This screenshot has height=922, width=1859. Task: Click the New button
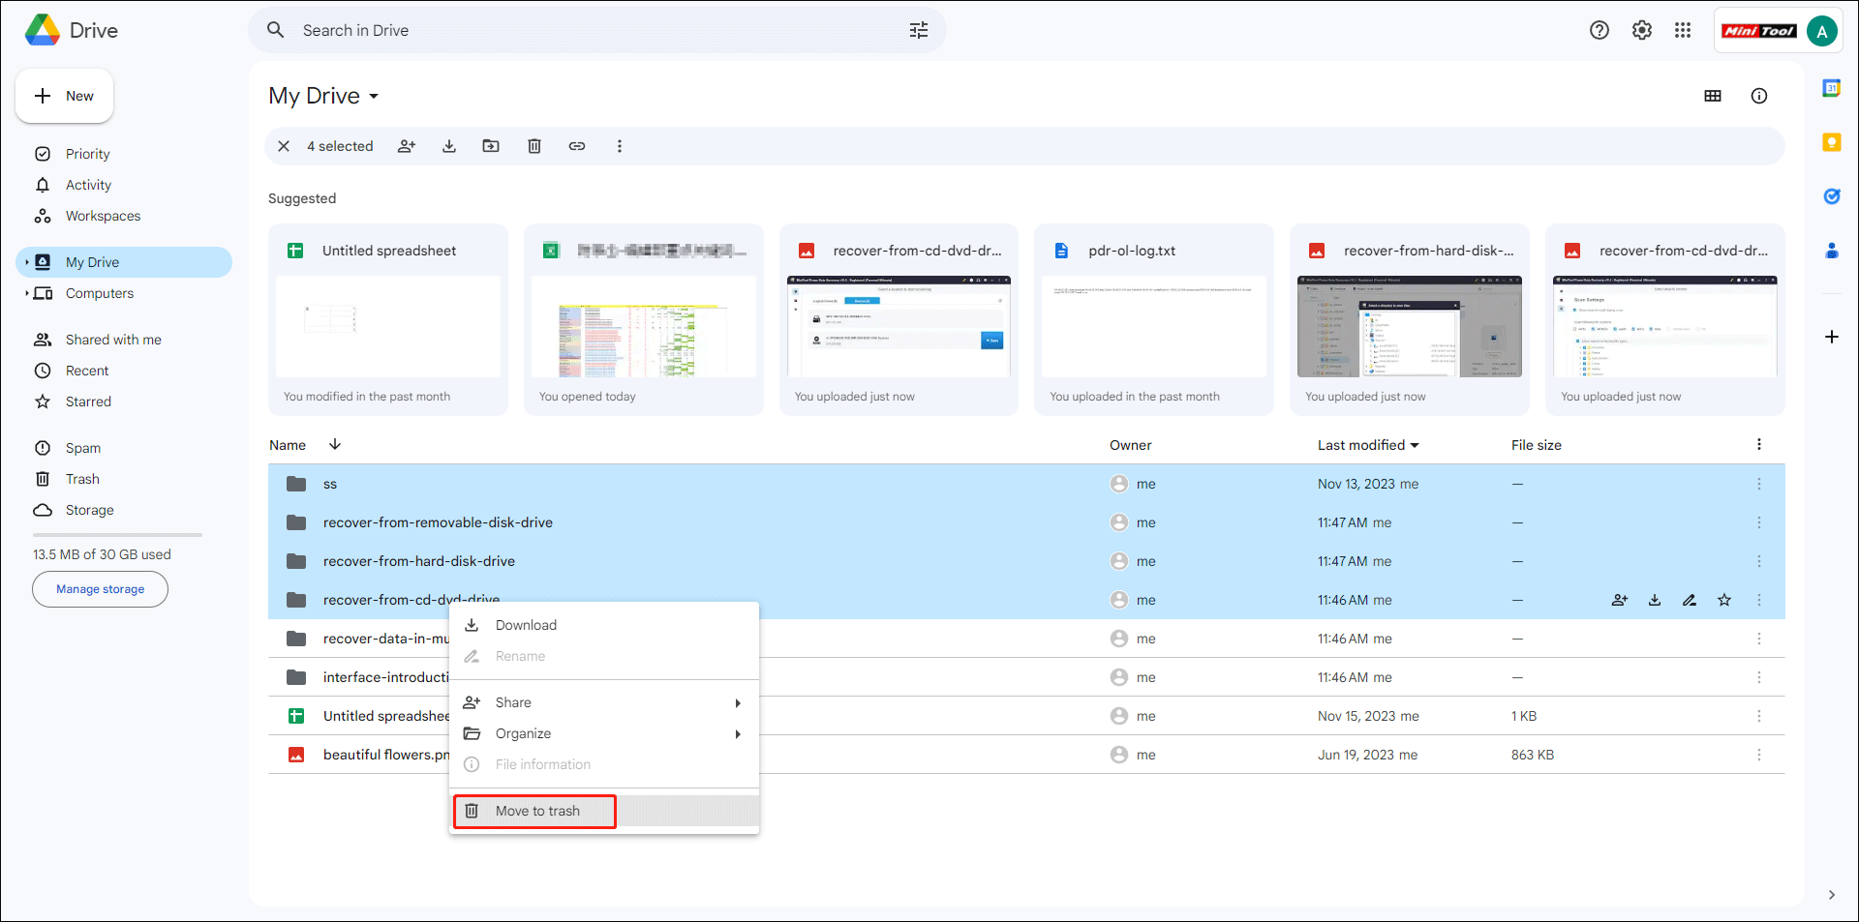64,96
